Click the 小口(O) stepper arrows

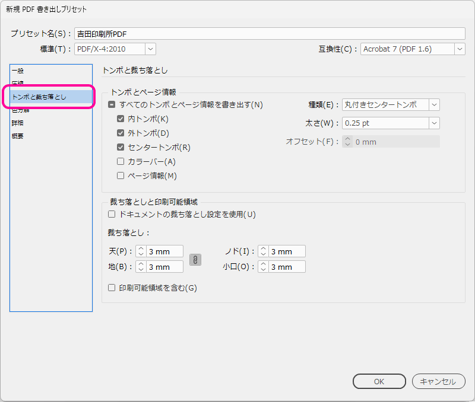coord(263,266)
